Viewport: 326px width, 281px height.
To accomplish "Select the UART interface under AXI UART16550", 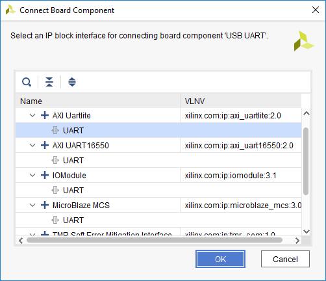I will (x=158, y=160).
